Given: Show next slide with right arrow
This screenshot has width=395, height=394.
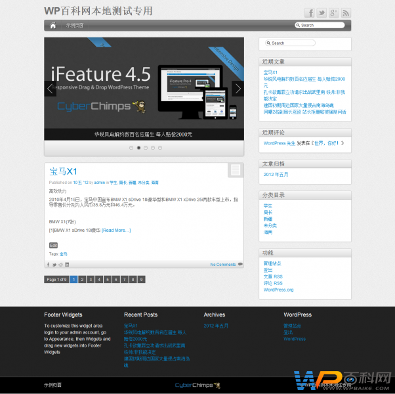Looking at the screenshot, I should 238,89.
